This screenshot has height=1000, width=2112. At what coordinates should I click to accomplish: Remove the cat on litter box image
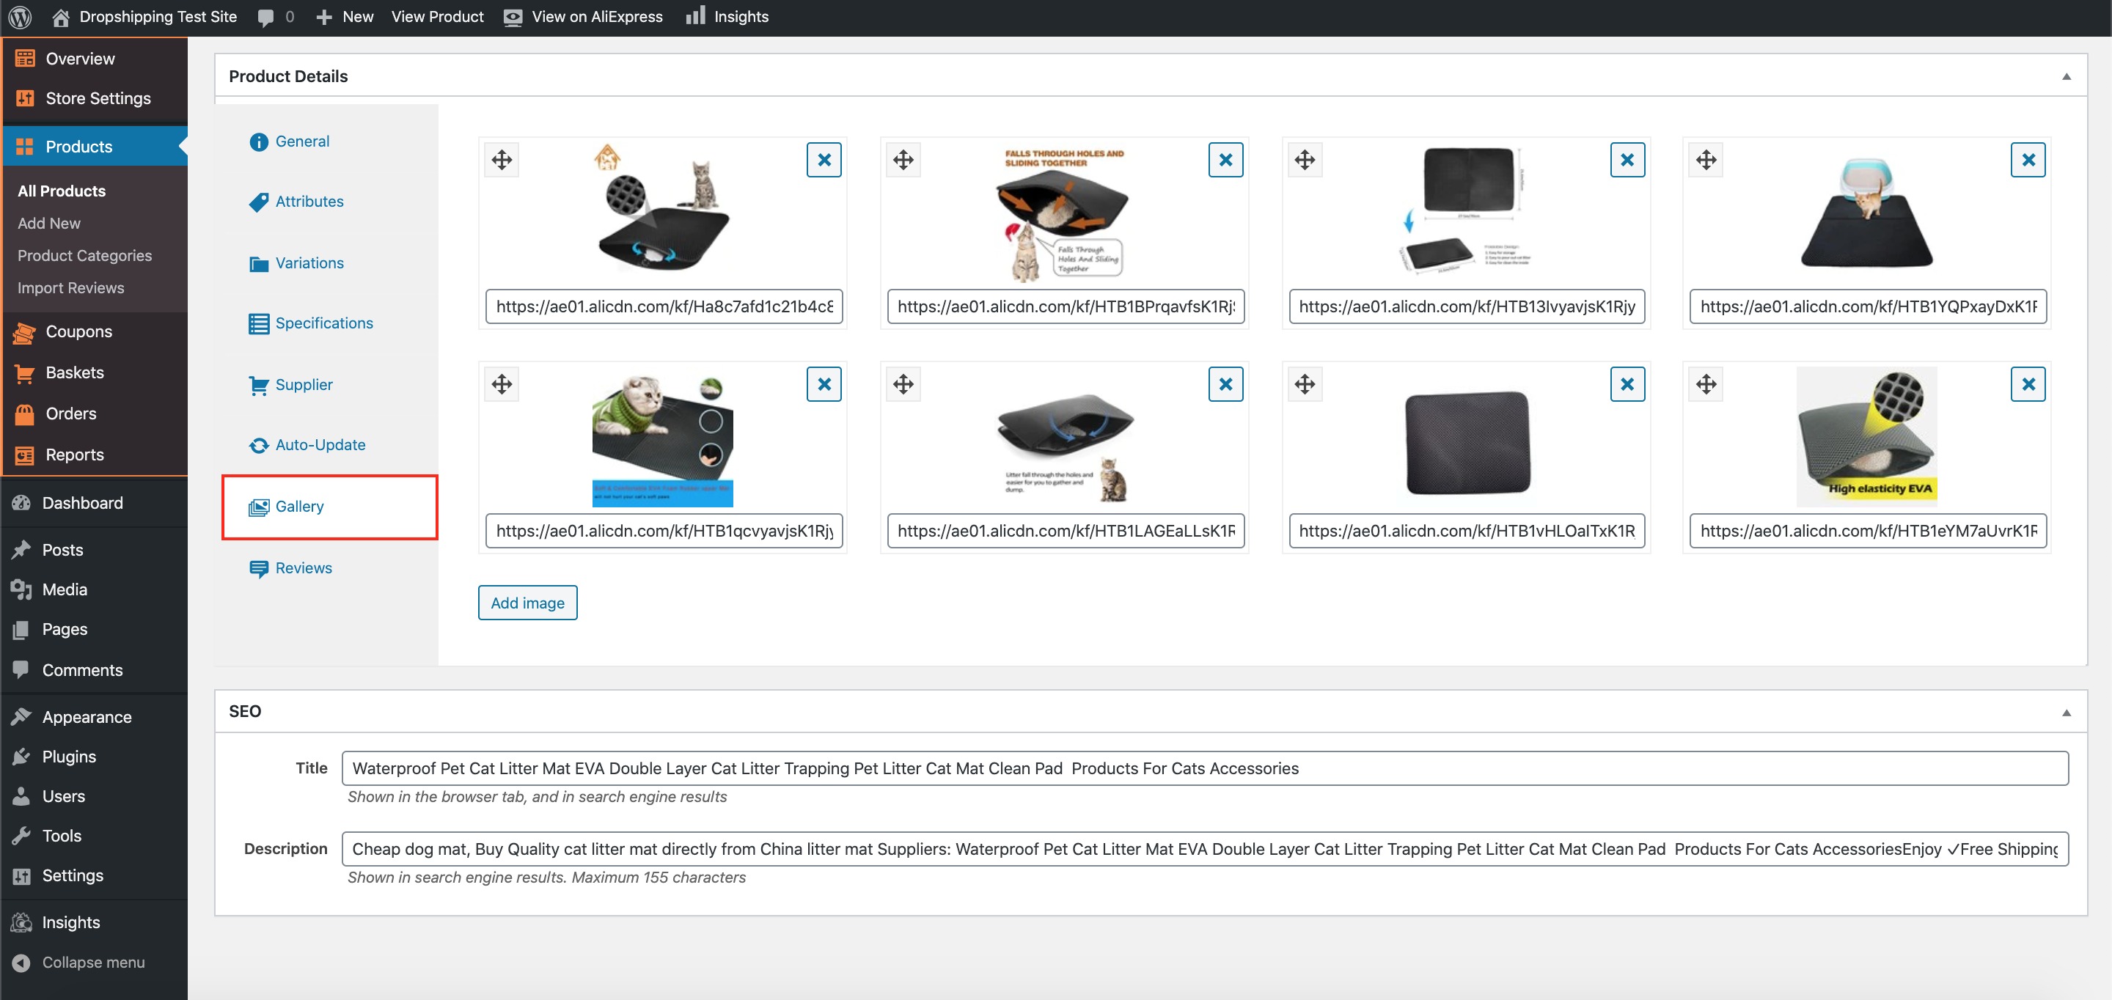[2028, 160]
